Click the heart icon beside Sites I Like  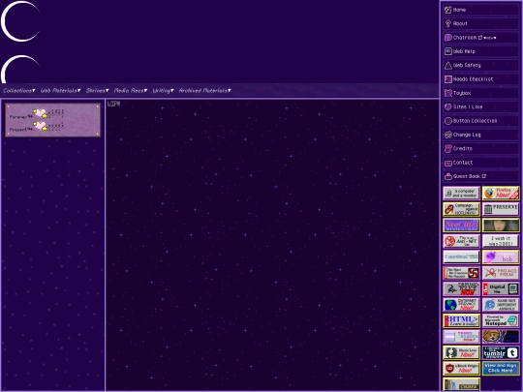click(x=448, y=107)
